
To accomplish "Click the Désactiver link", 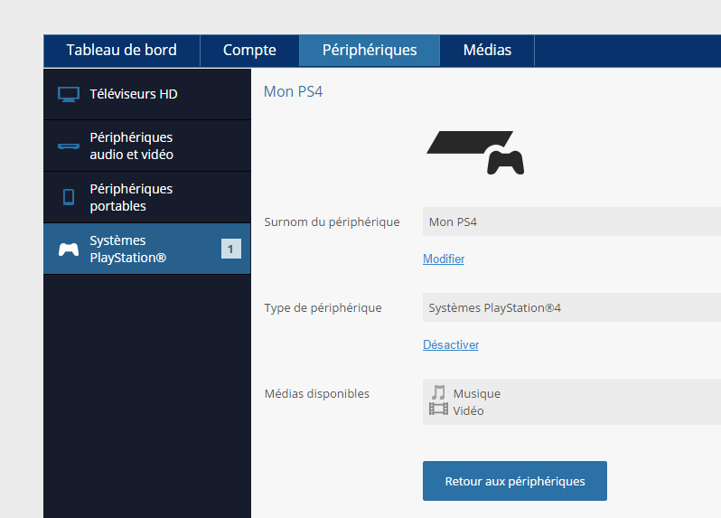I will click(x=451, y=345).
